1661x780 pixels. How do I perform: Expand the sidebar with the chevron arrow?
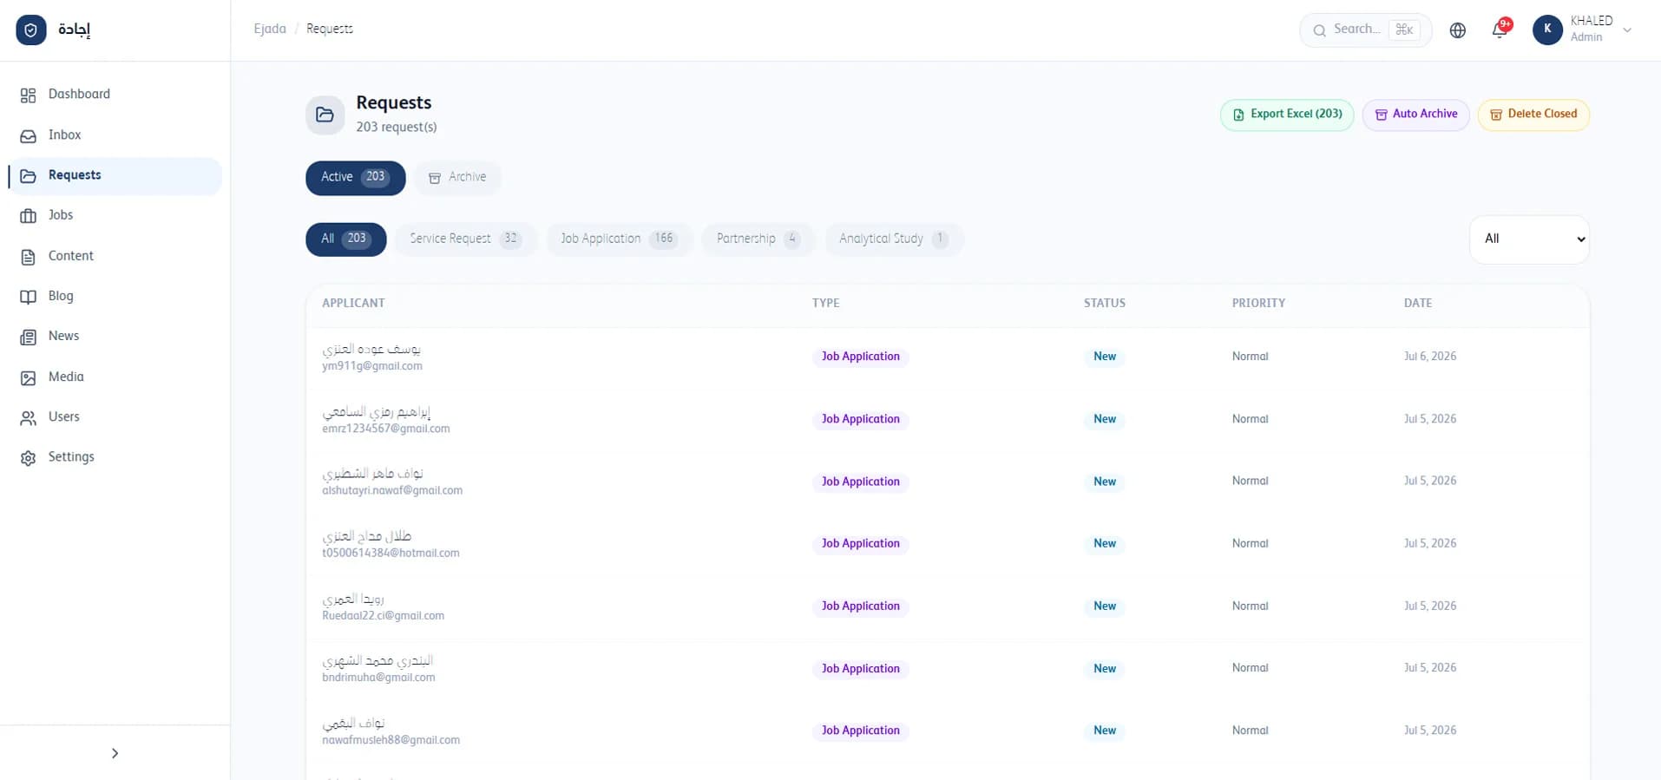(115, 753)
